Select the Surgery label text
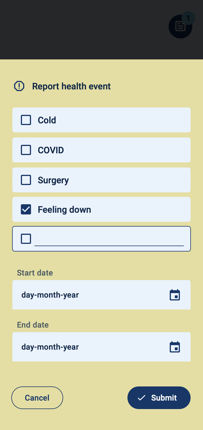 [x=53, y=180]
